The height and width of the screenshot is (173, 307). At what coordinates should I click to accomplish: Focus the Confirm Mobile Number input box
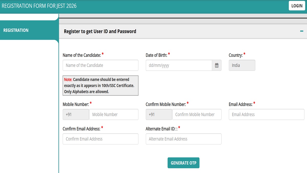196,115
